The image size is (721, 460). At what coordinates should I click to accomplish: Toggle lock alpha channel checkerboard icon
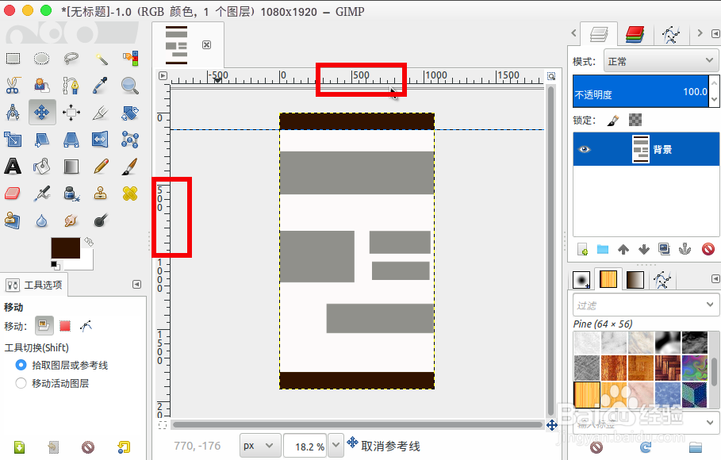[x=635, y=120]
